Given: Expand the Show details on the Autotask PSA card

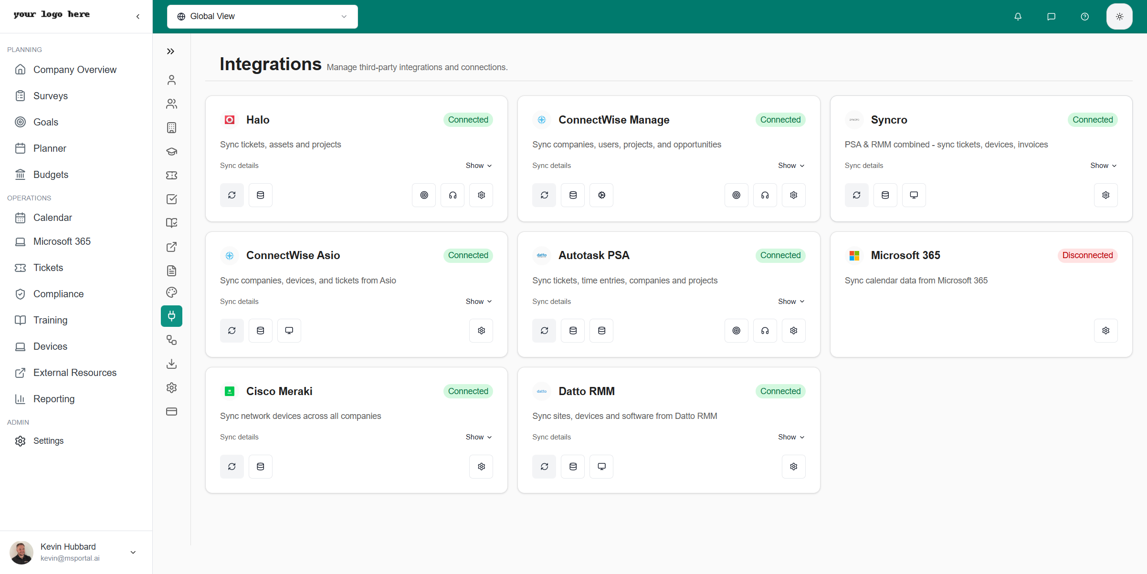Looking at the screenshot, I should tap(790, 301).
